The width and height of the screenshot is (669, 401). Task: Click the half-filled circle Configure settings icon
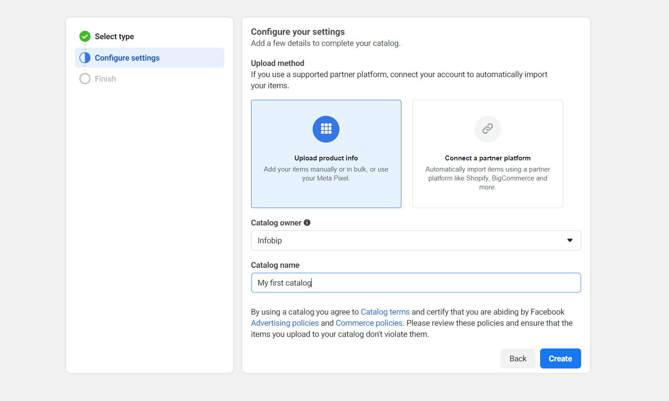85,58
